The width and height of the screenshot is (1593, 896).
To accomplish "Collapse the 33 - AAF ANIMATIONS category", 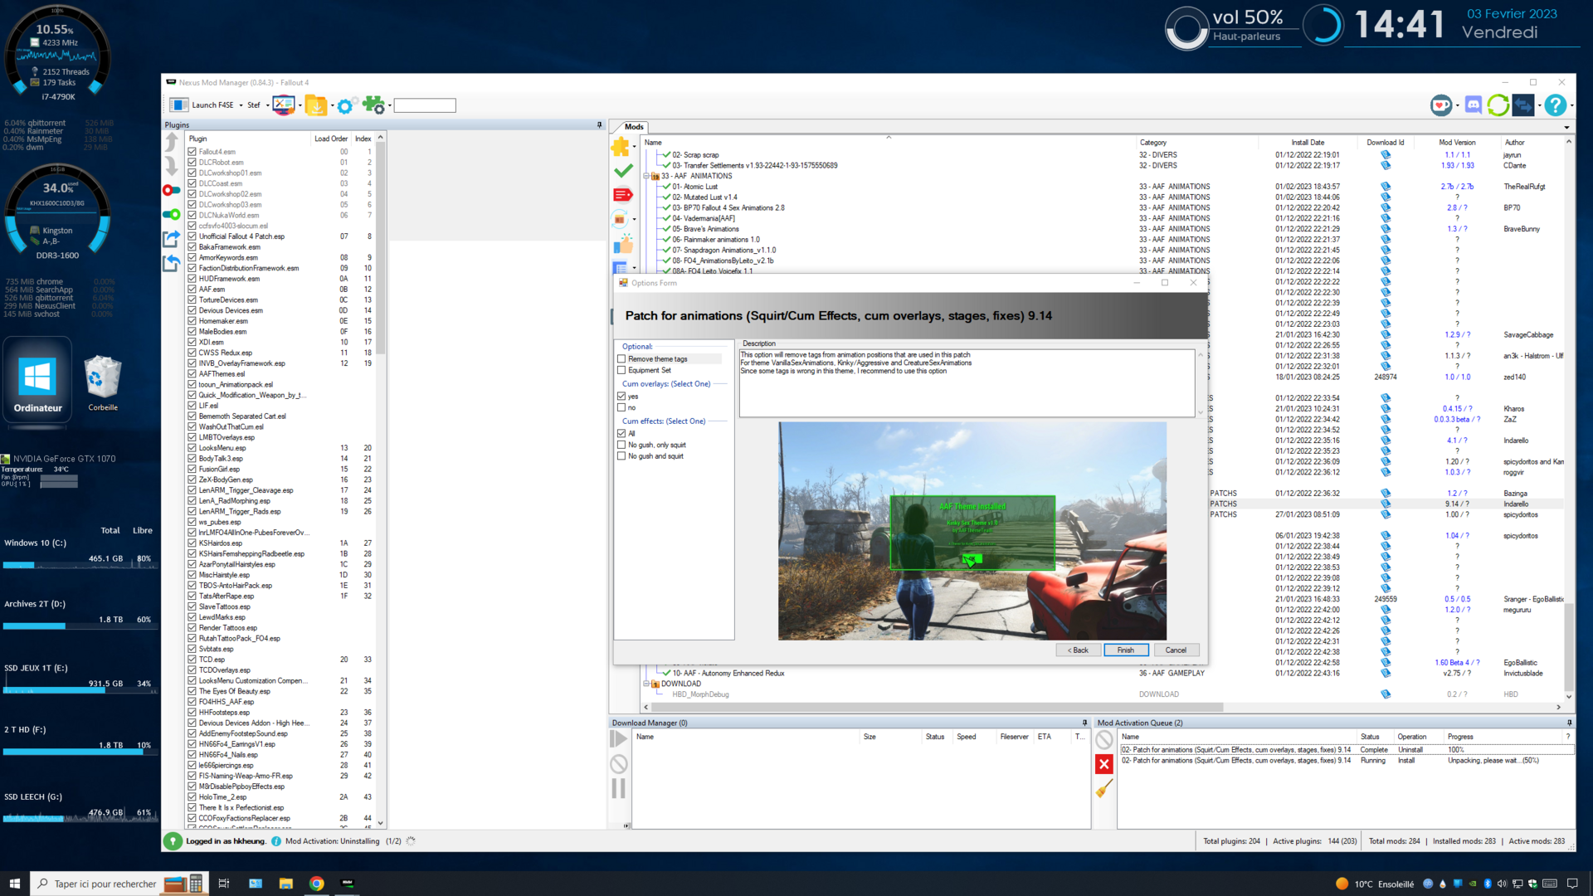I will (646, 176).
